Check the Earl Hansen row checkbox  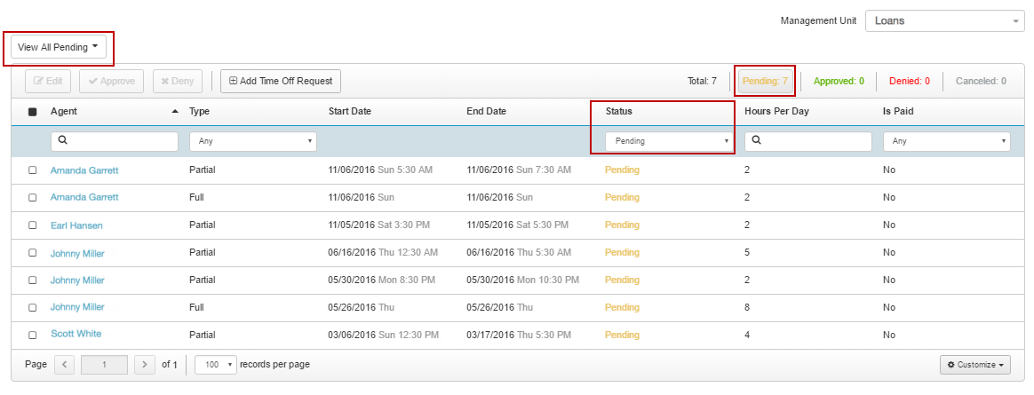[32, 225]
